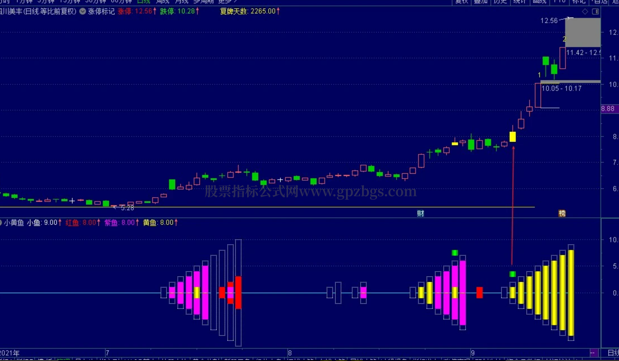This screenshot has height=361, width=619.
Task: Open the 统计 statistics button
Action: [x=520, y=1]
